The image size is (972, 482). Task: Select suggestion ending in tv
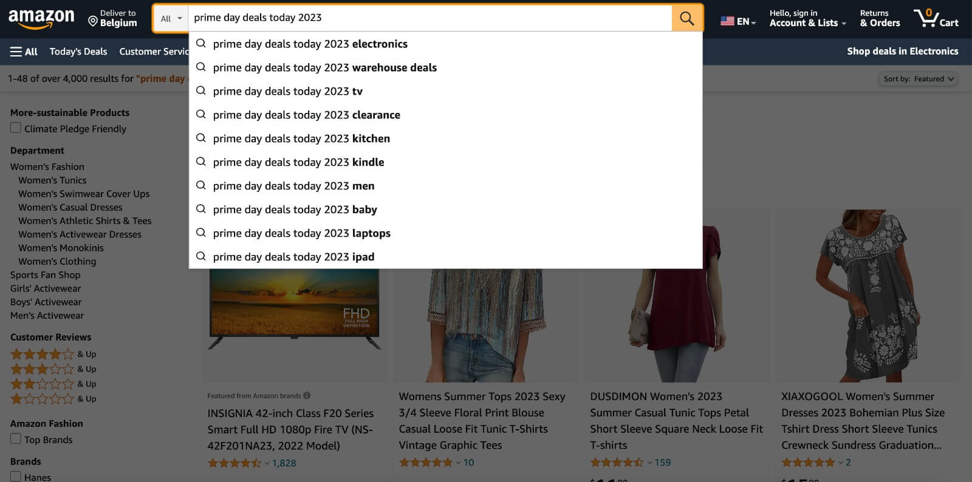(x=446, y=91)
